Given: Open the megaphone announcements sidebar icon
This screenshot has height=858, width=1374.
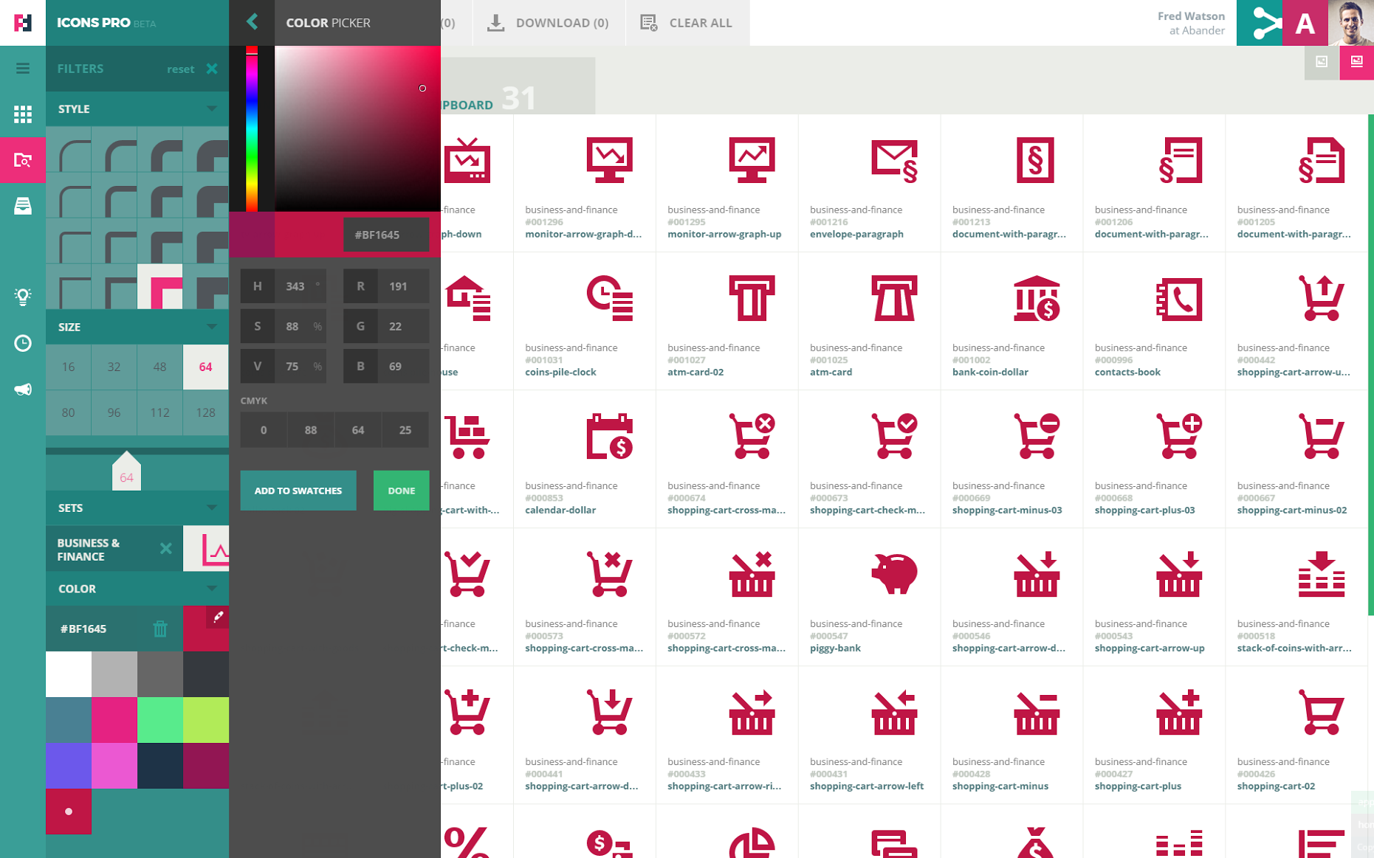Looking at the screenshot, I should pos(23,390).
